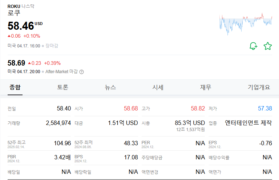This screenshot has height=180, width=279.
Task: Open the 뉴스 tab
Action: coord(110,87)
